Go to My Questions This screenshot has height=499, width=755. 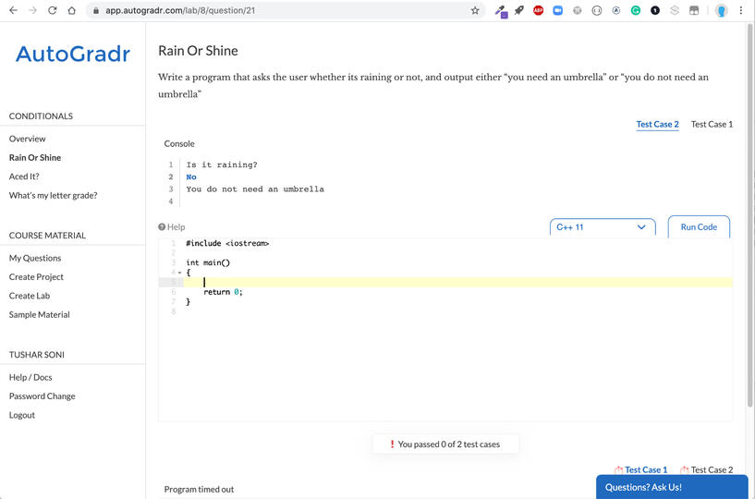(35, 258)
